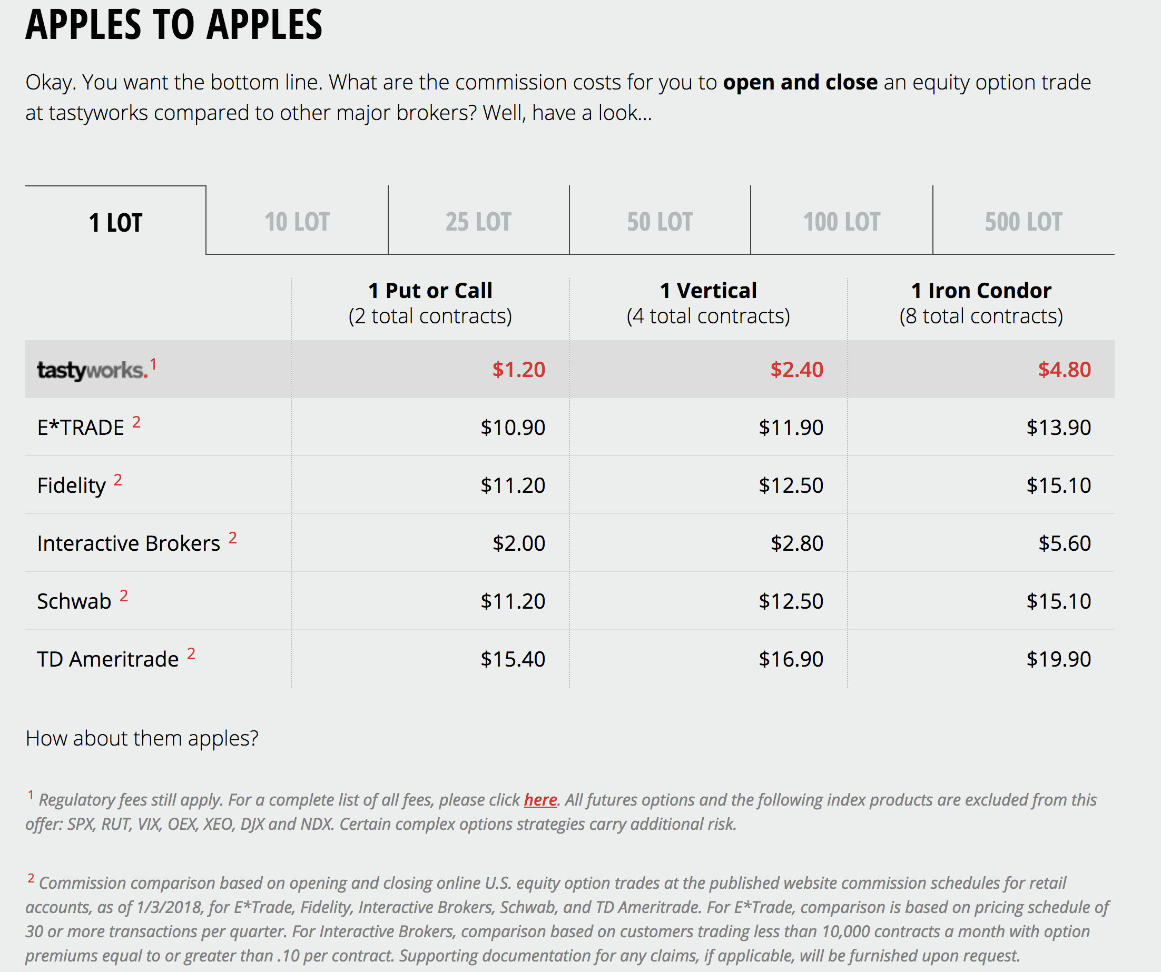Switch to the 10 LOT tab
Image resolution: width=1161 pixels, height=972 pixels.
[297, 221]
